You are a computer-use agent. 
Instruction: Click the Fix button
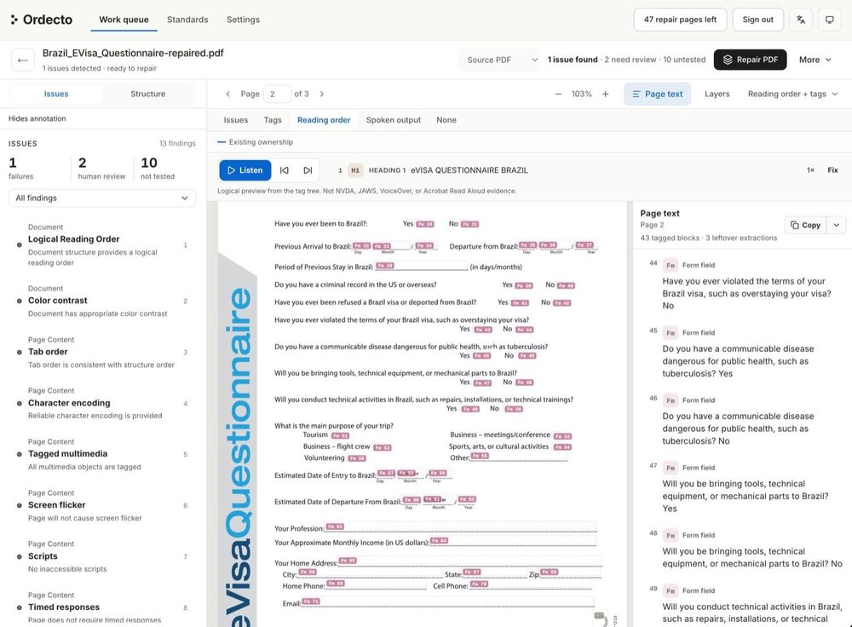832,170
